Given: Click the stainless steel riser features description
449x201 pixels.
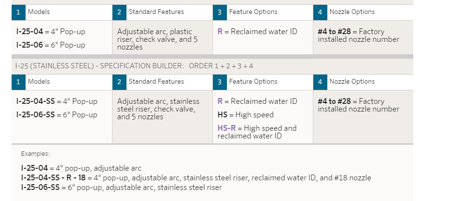Looking at the screenshot, I should pyautogui.click(x=158, y=109).
